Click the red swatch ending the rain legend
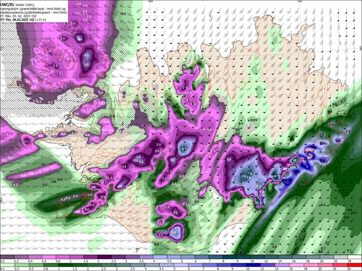The image size is (362, 271). [354, 265]
